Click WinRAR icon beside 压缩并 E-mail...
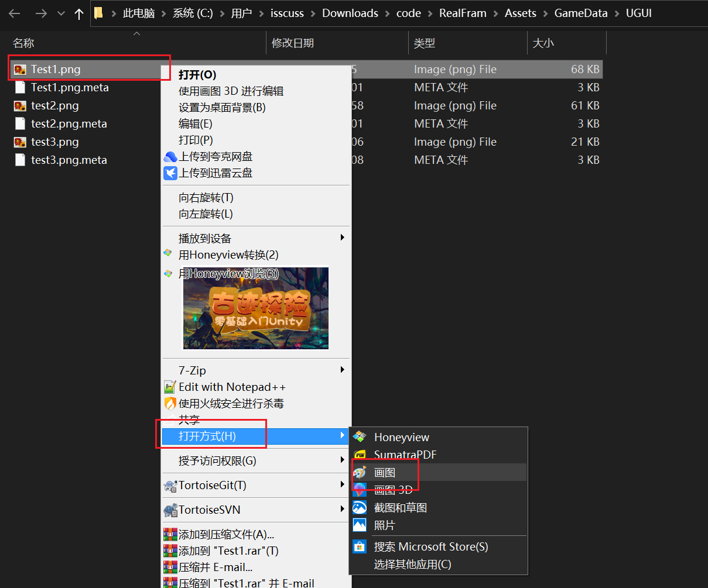 [170, 568]
